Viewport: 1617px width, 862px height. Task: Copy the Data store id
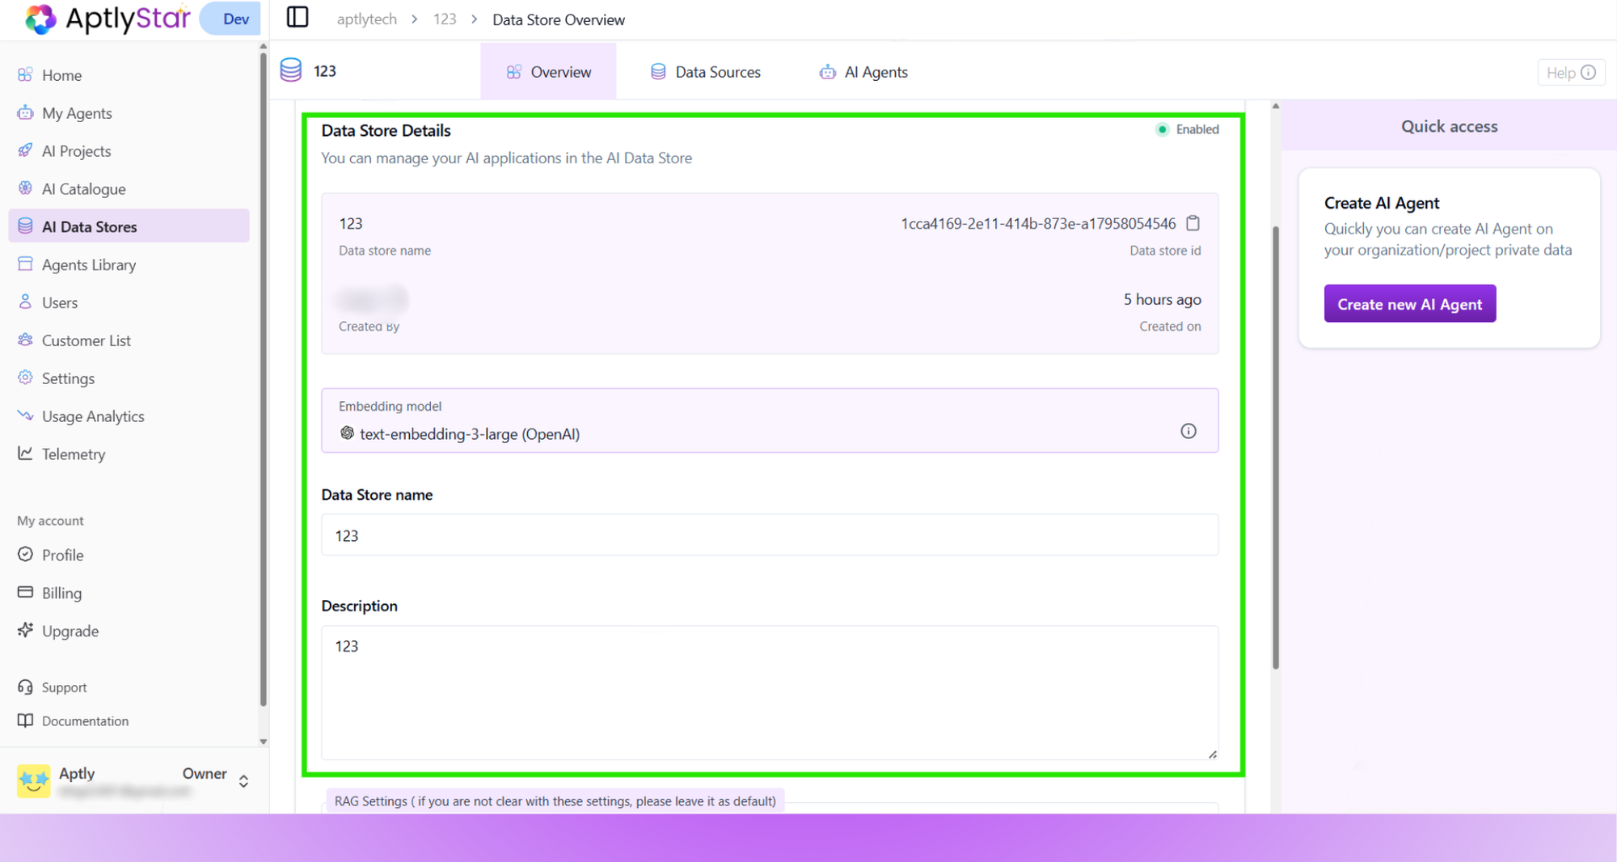point(1193,223)
